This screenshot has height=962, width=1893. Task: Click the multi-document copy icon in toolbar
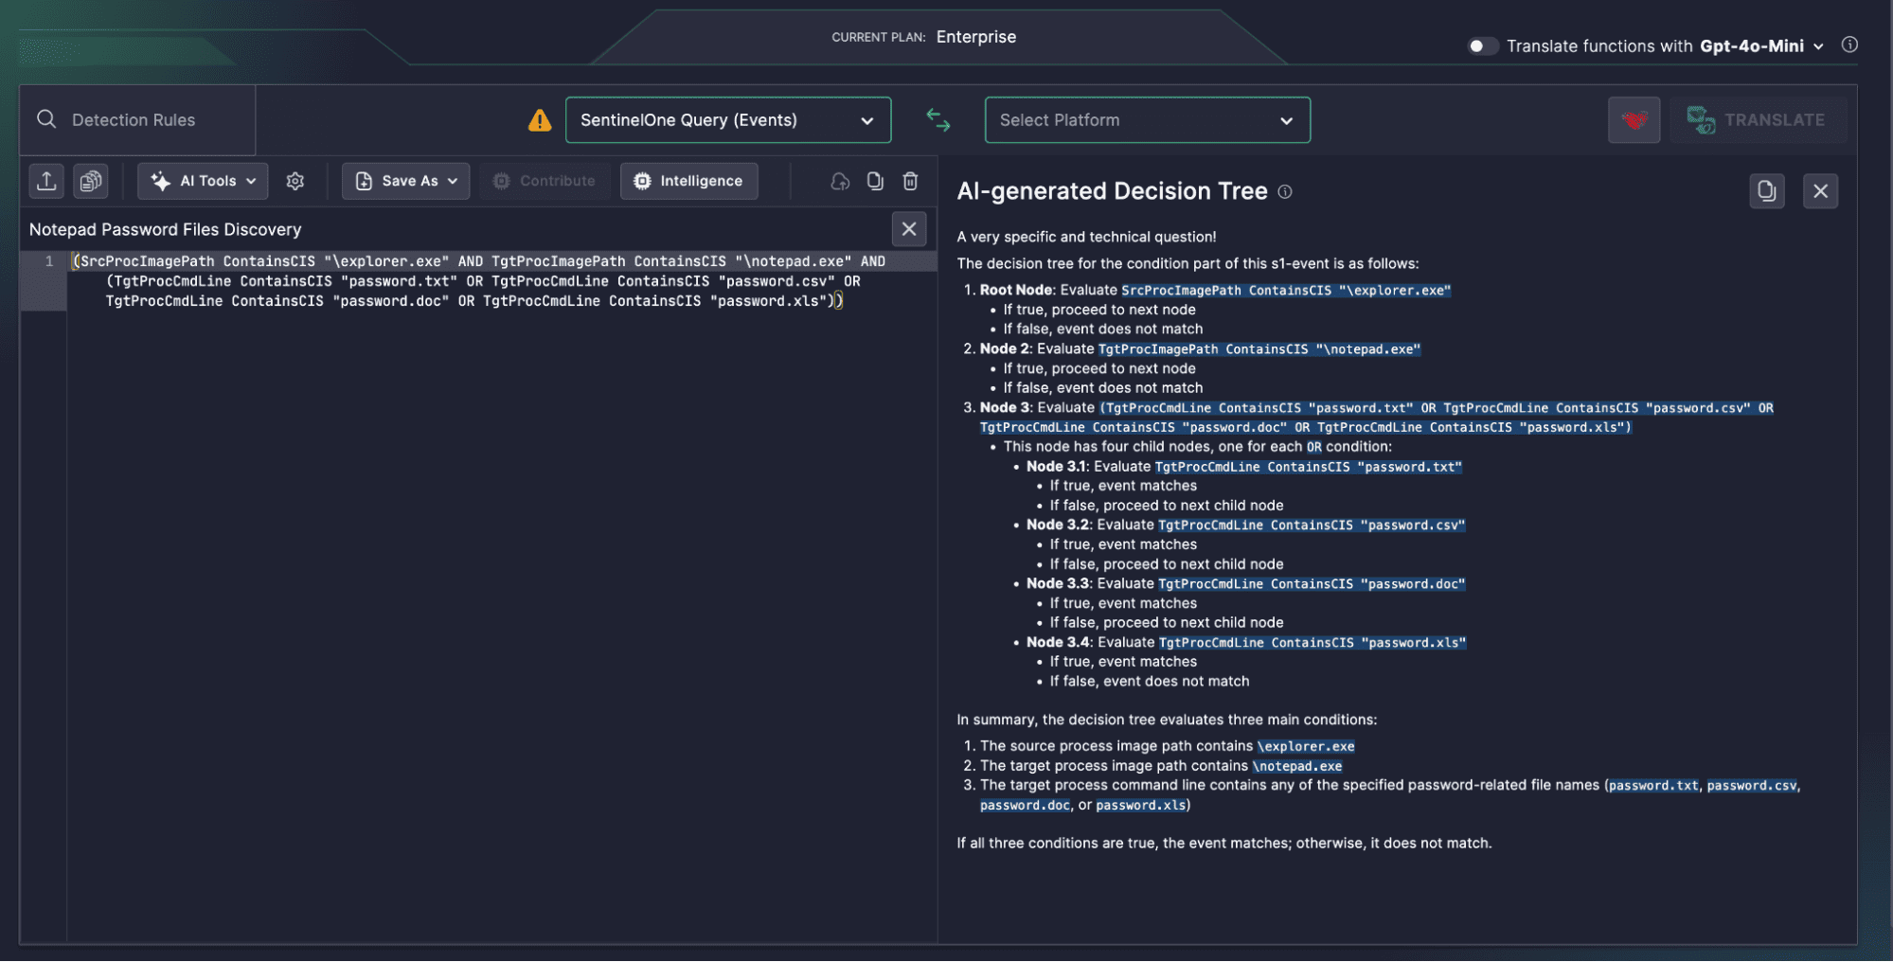coord(91,181)
